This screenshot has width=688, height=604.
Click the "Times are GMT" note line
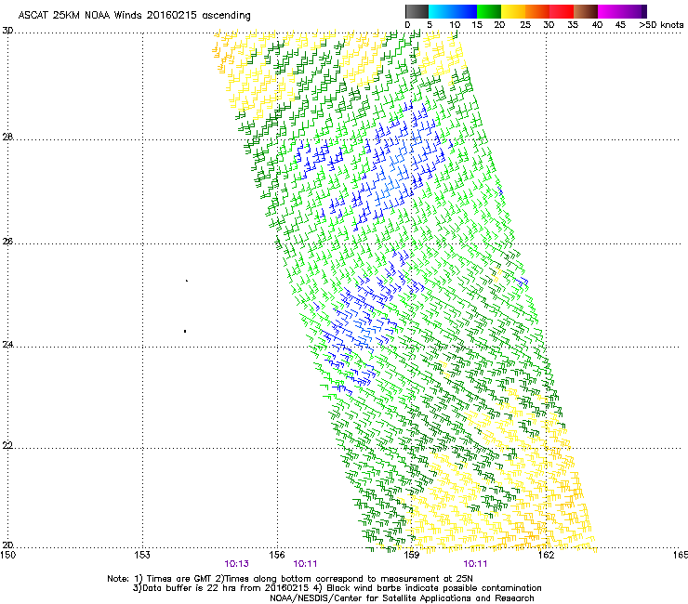click(290, 579)
